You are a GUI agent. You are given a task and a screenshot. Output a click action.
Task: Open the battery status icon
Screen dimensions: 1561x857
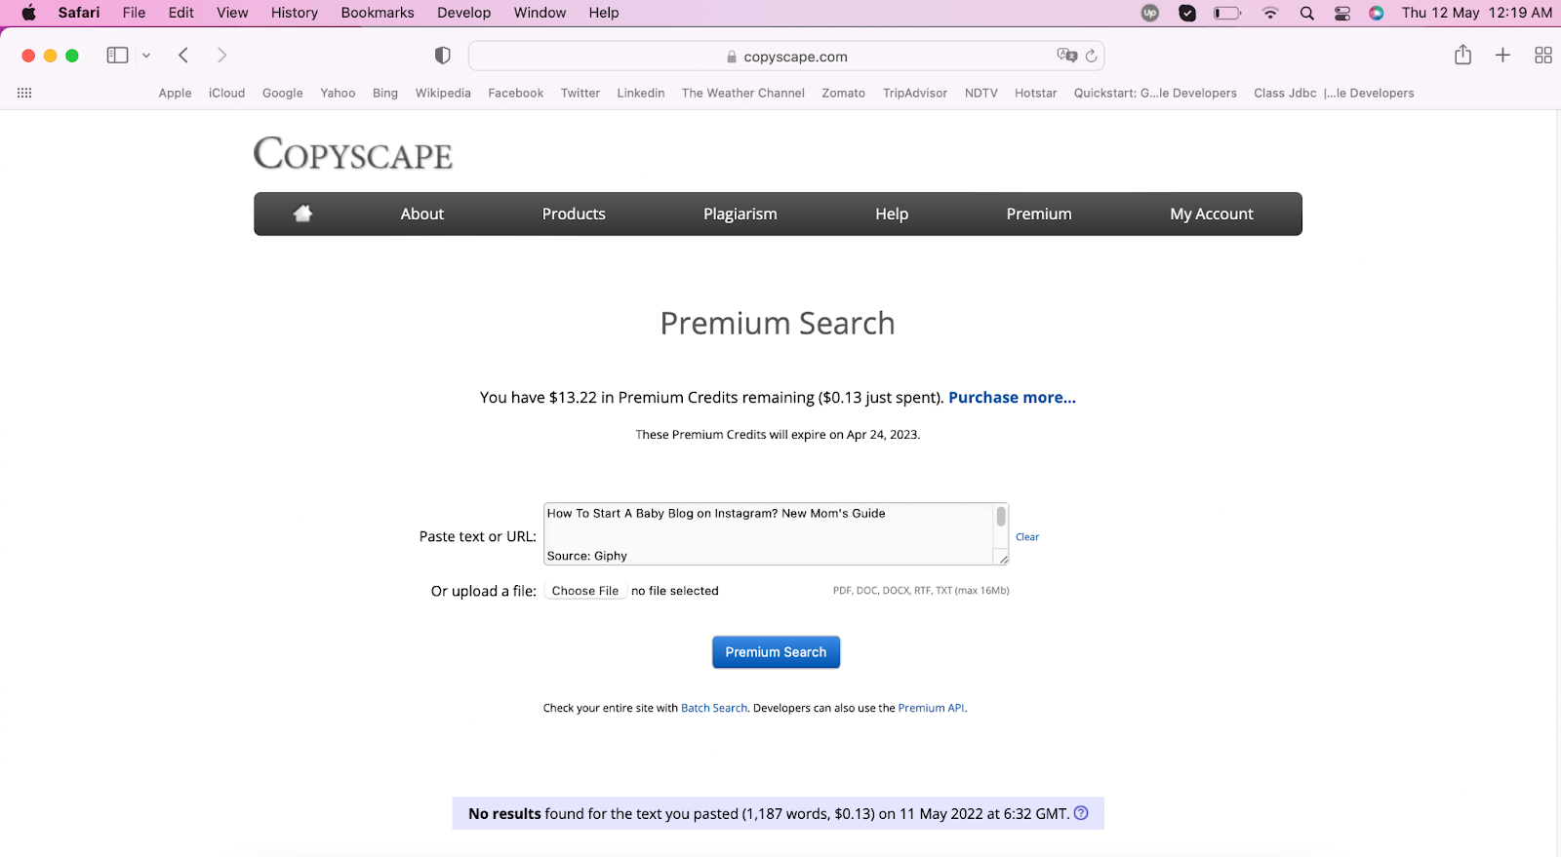pos(1227,13)
